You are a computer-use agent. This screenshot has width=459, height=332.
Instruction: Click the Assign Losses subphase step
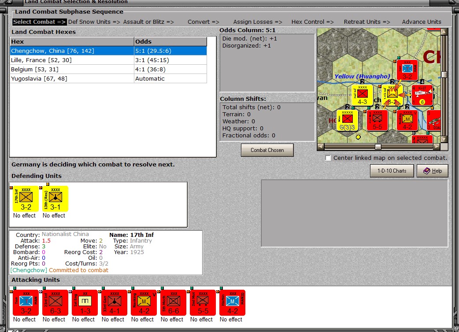pos(258,22)
